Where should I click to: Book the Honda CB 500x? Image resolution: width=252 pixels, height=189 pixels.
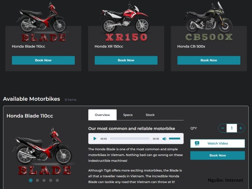point(209,60)
